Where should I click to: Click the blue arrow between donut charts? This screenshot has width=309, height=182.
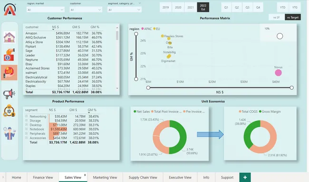click(210, 134)
